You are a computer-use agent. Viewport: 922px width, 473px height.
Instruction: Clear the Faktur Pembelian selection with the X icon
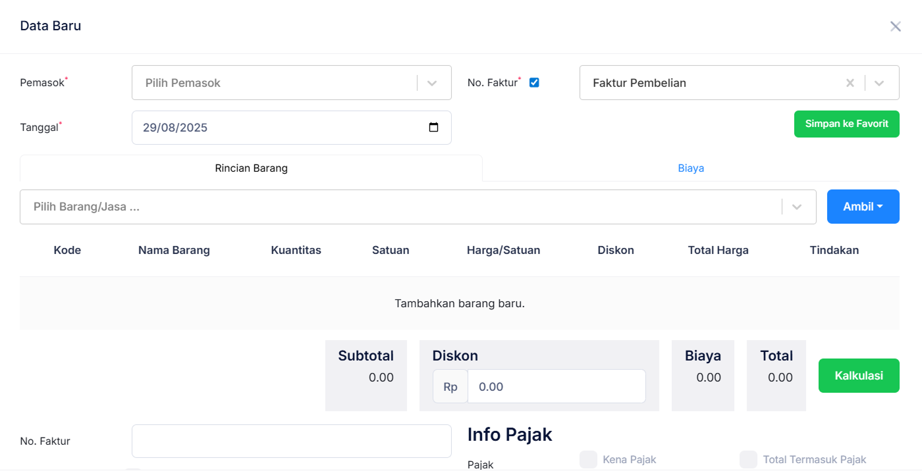pyautogui.click(x=850, y=82)
